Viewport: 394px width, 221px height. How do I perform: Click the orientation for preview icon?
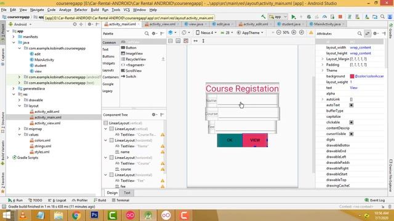coord(184,33)
